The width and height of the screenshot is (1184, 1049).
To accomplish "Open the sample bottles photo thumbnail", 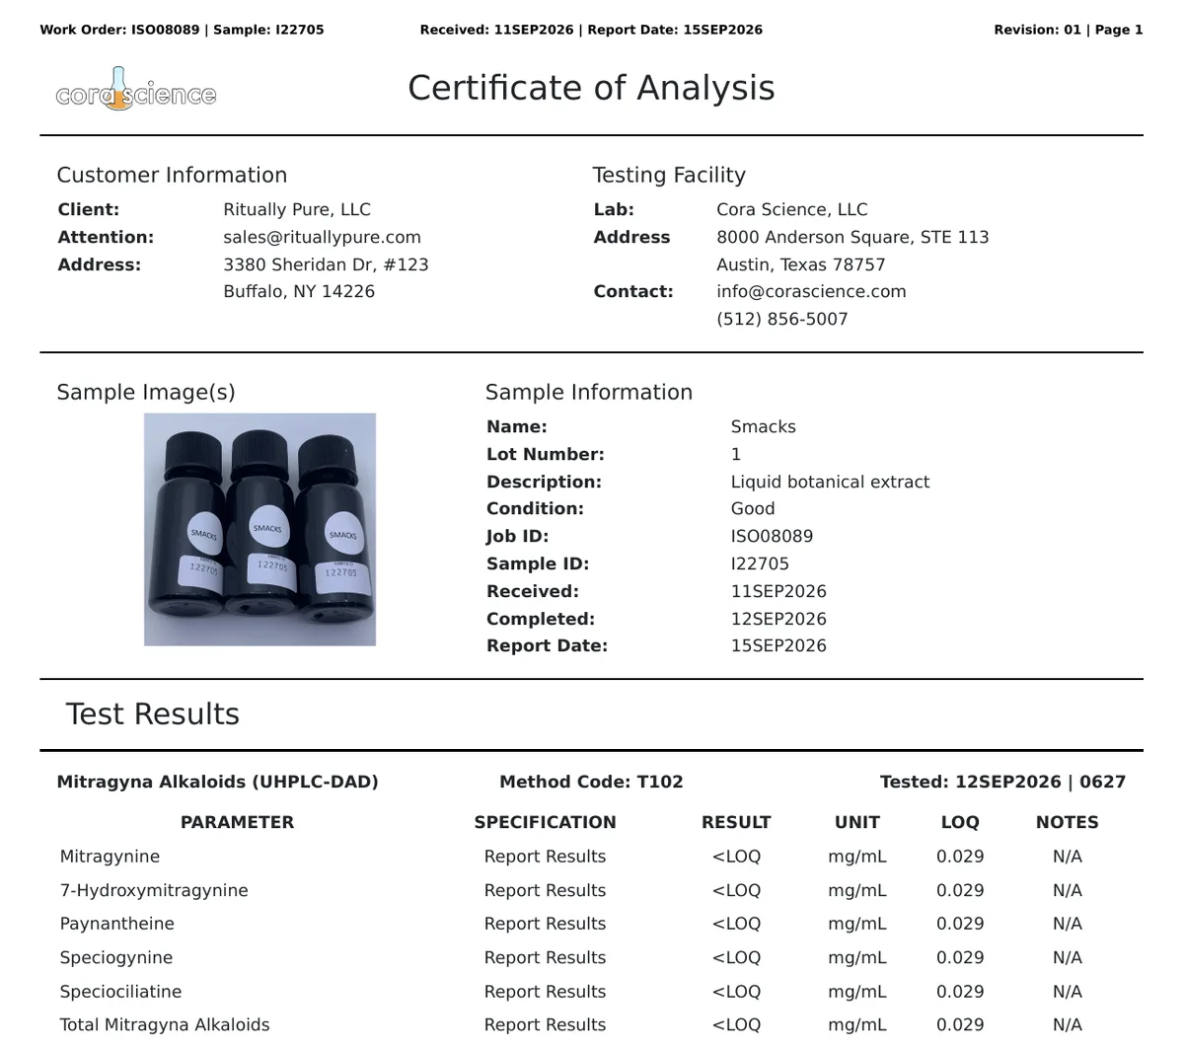I will [x=259, y=529].
